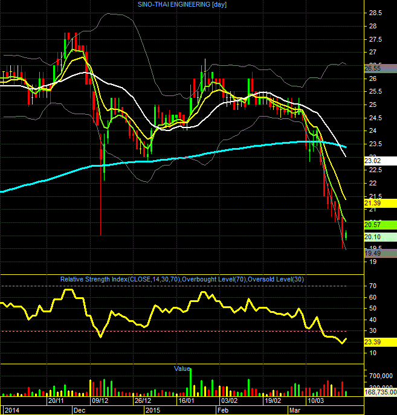Screen dimensions: 397x415
Task: Click the 16/01 date label
Action: (186, 401)
